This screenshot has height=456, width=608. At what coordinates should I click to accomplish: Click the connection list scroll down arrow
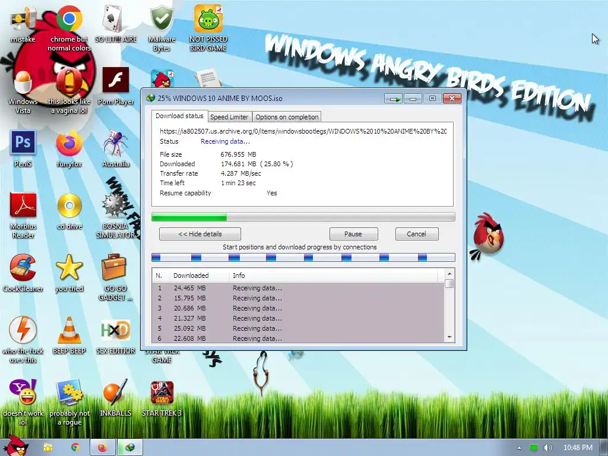click(x=449, y=337)
